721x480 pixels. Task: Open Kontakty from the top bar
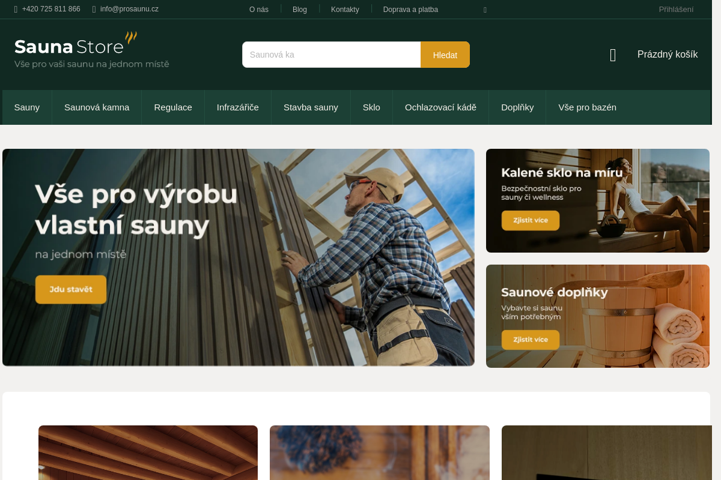(x=345, y=9)
